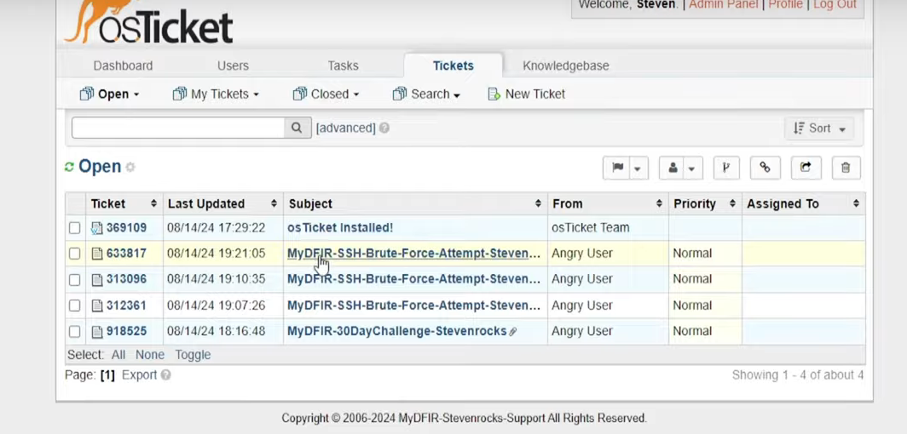Switch to the Users tab
Screen dimensions: 907x434
(x=233, y=66)
